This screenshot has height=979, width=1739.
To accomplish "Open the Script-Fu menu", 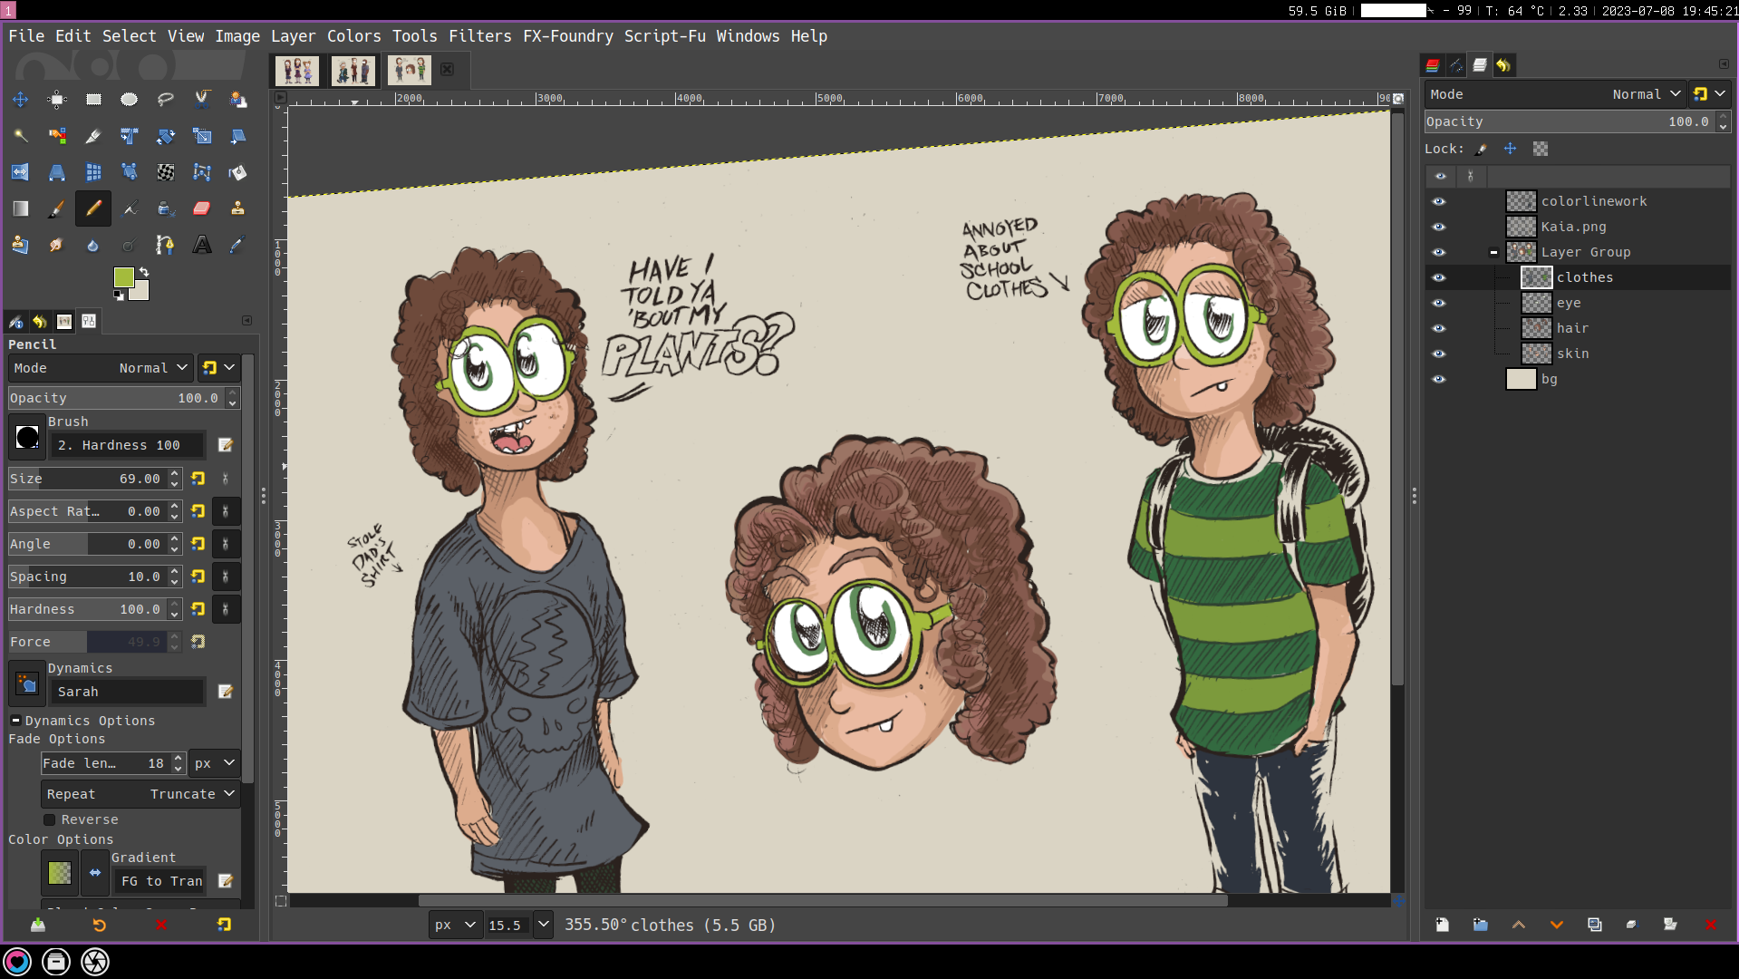I will [x=664, y=36].
